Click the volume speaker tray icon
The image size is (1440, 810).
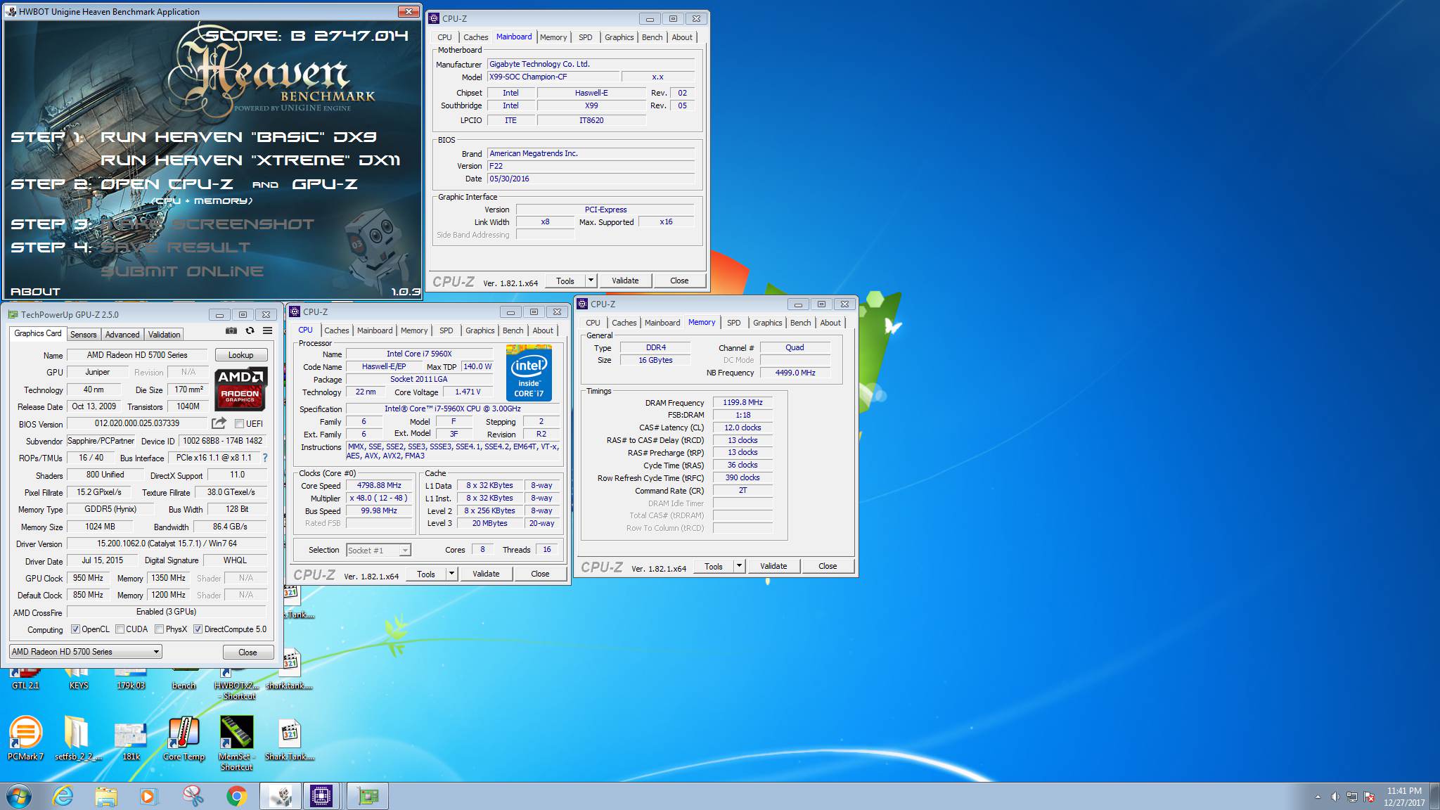point(1335,797)
